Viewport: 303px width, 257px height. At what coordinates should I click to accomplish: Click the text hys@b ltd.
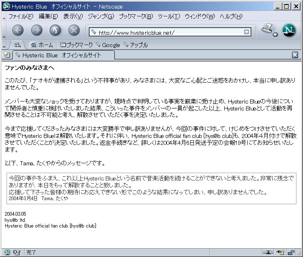[x=15, y=220]
